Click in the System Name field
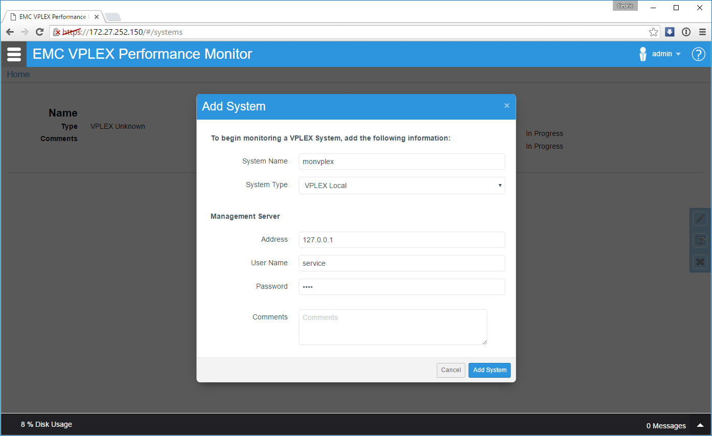Screen dimensions: 712x436 click(x=401, y=162)
